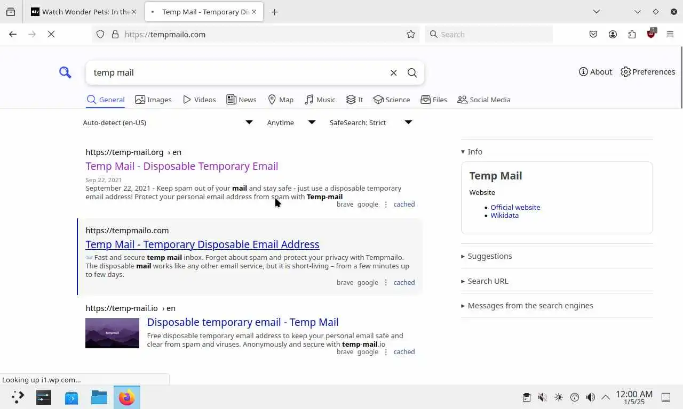Switch to Videos category
Image resolution: width=683 pixels, height=409 pixels.
coord(199,100)
